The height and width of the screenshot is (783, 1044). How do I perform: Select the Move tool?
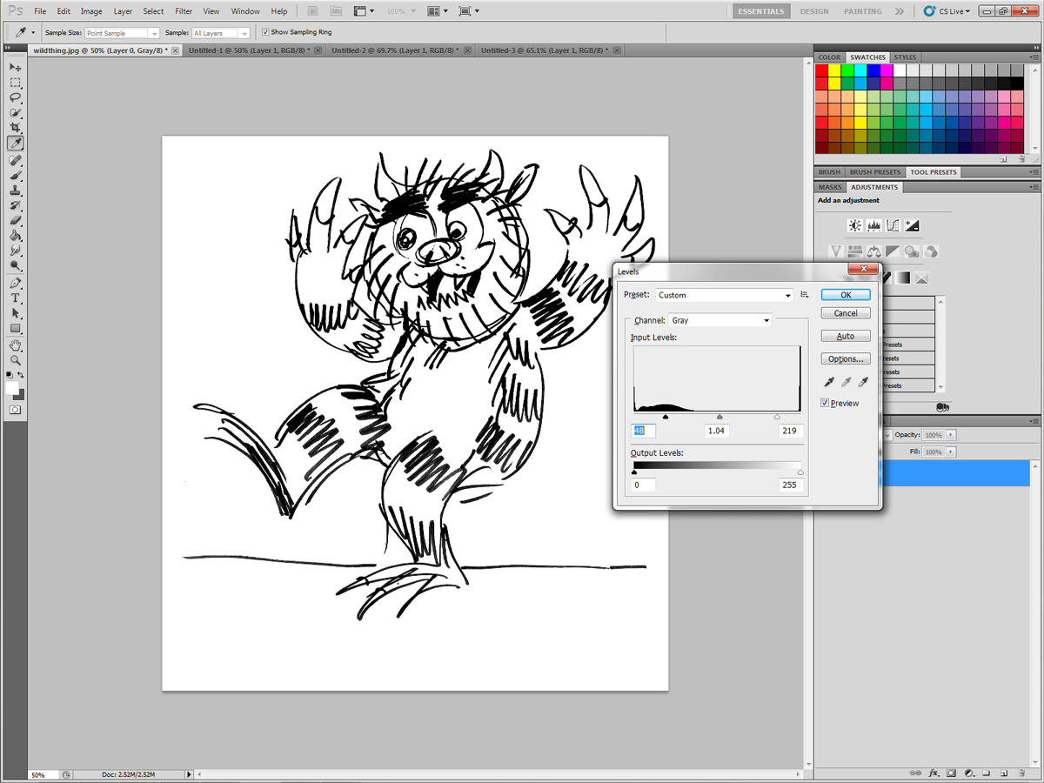[16, 67]
